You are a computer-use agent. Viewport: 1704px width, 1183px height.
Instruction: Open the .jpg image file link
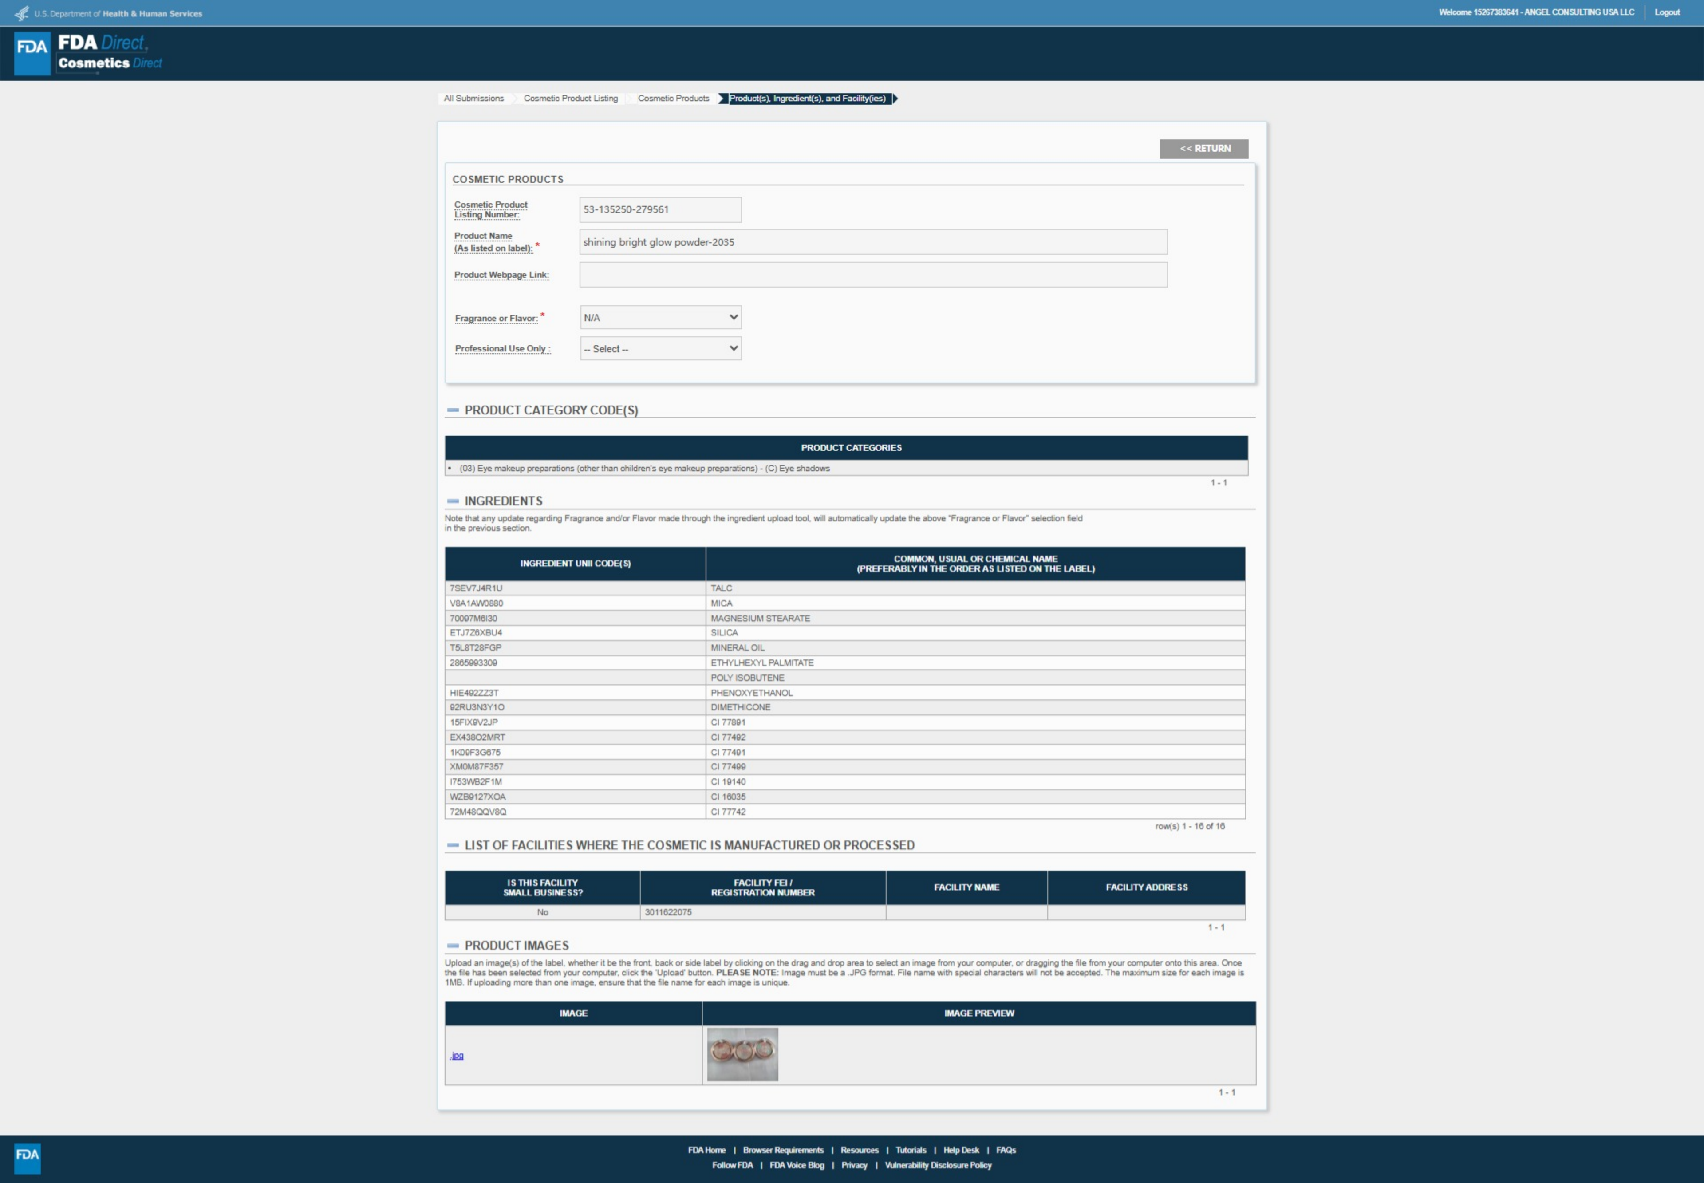[x=457, y=1056]
